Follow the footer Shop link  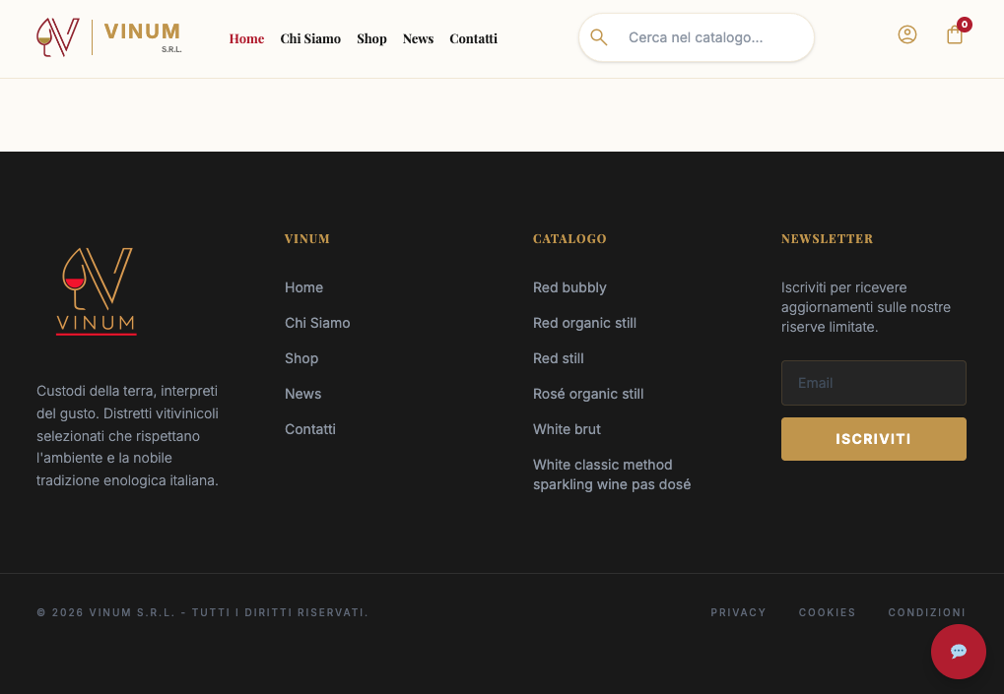tap(301, 359)
